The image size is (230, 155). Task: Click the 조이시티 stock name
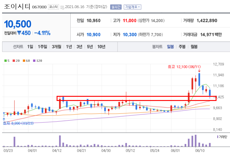coord(17,7)
